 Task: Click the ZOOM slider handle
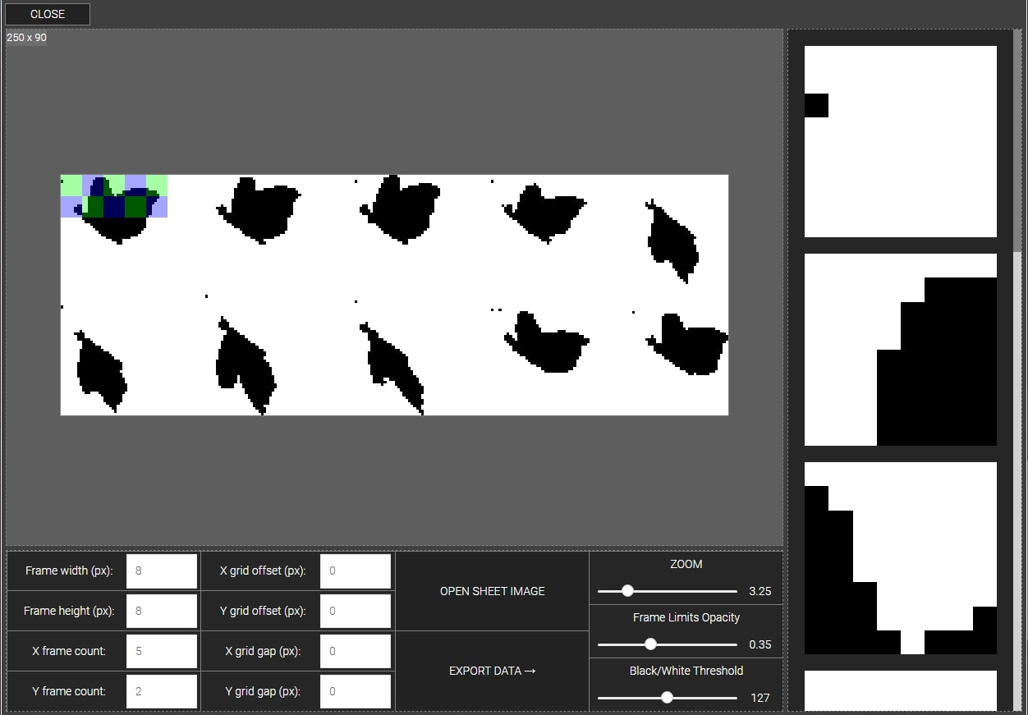pos(628,591)
